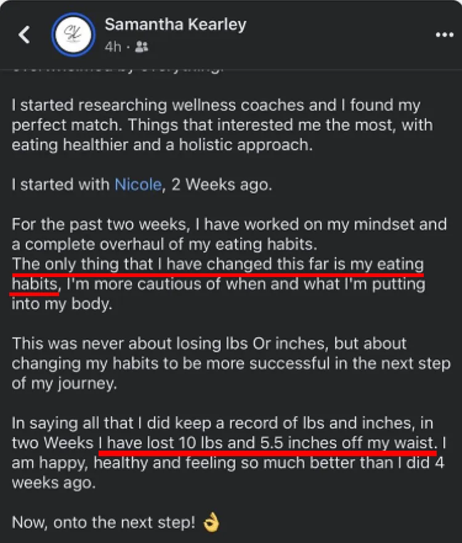Tap the OK hand emoji
Viewport: 462px width, 543px height.
(x=212, y=523)
